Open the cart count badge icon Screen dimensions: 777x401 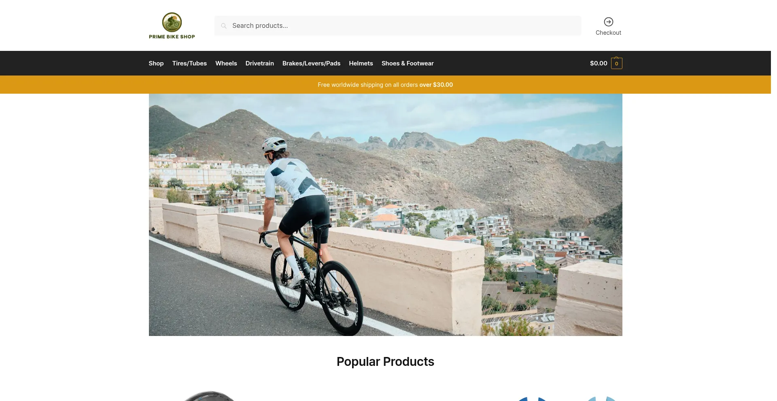(616, 63)
